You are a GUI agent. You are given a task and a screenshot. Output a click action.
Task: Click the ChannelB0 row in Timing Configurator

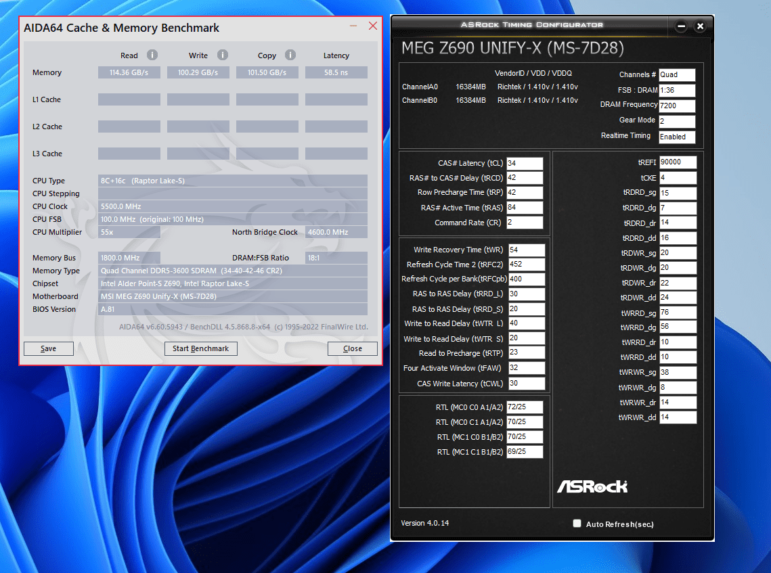click(489, 100)
